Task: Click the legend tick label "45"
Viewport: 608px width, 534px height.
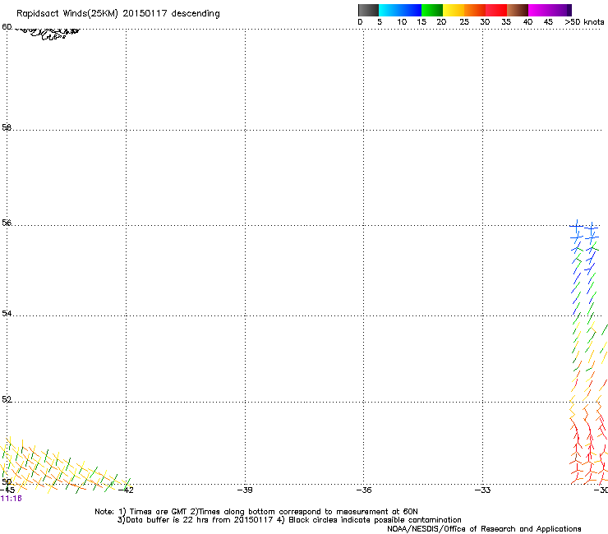Action: click(548, 22)
